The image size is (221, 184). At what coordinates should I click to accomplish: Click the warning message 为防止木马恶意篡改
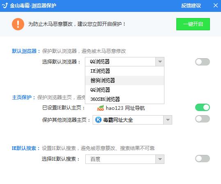coord(77,24)
